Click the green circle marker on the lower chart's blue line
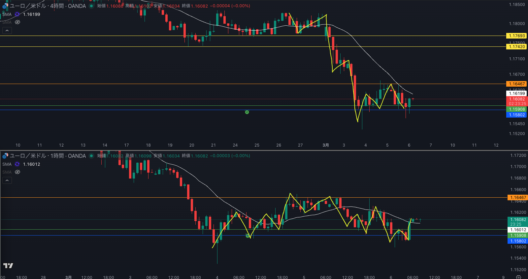 248,236
